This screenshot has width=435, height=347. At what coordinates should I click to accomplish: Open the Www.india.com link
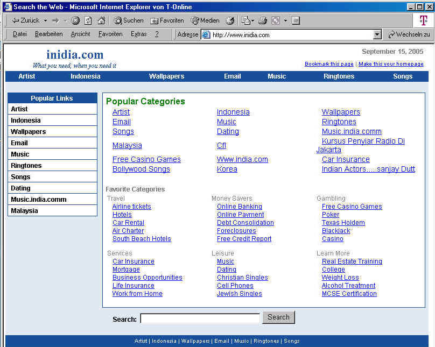[242, 159]
